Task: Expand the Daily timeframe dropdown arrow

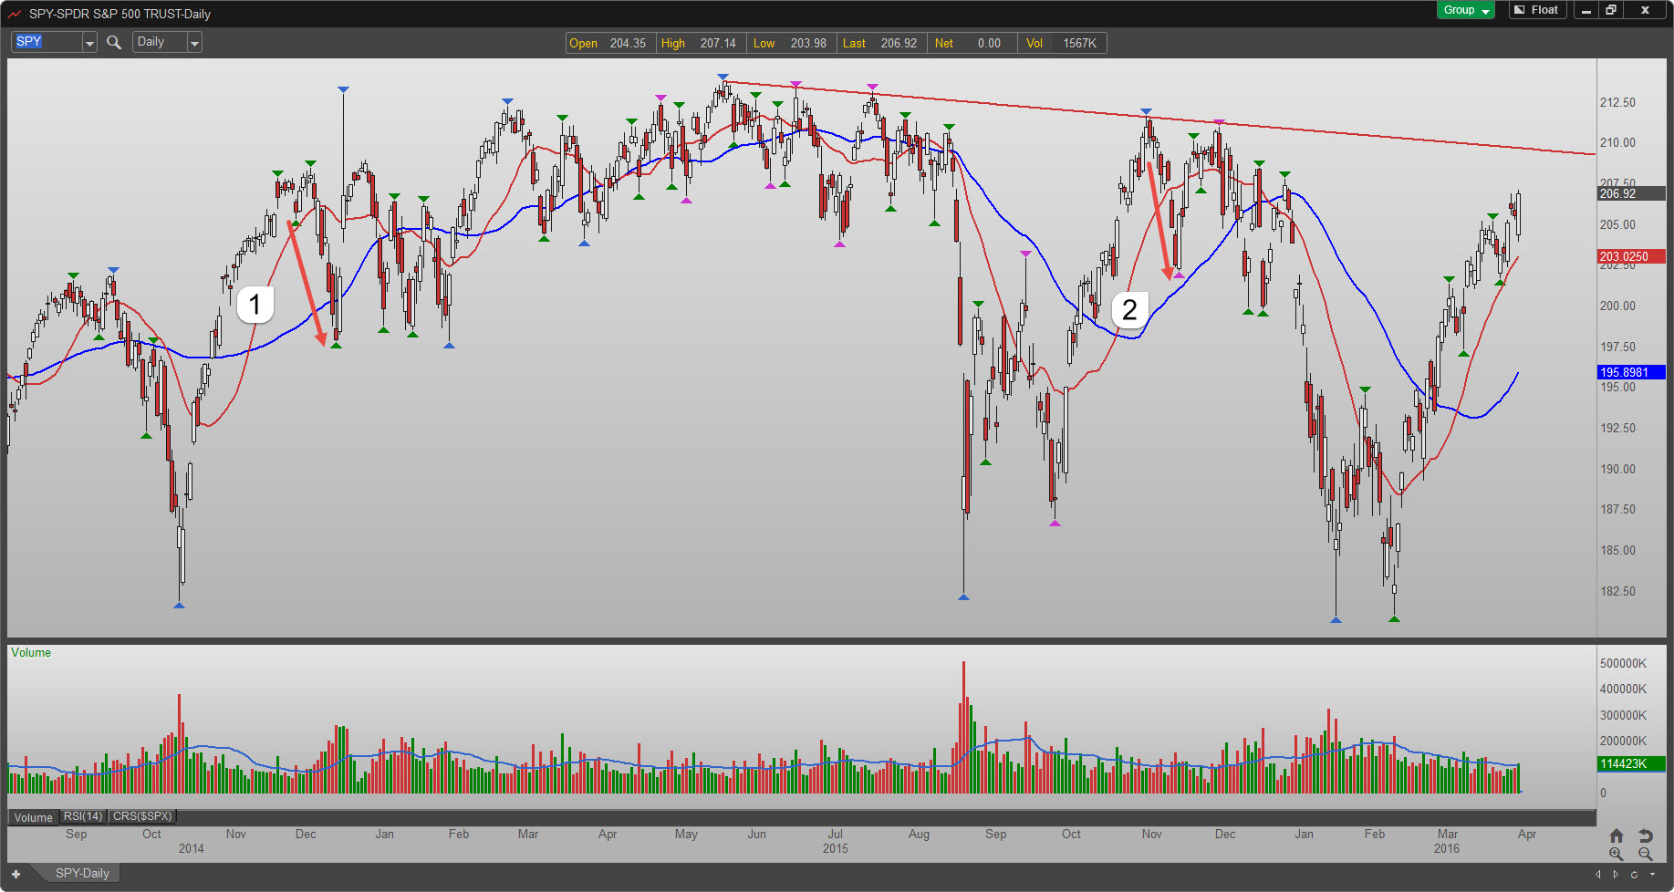Action: [194, 42]
